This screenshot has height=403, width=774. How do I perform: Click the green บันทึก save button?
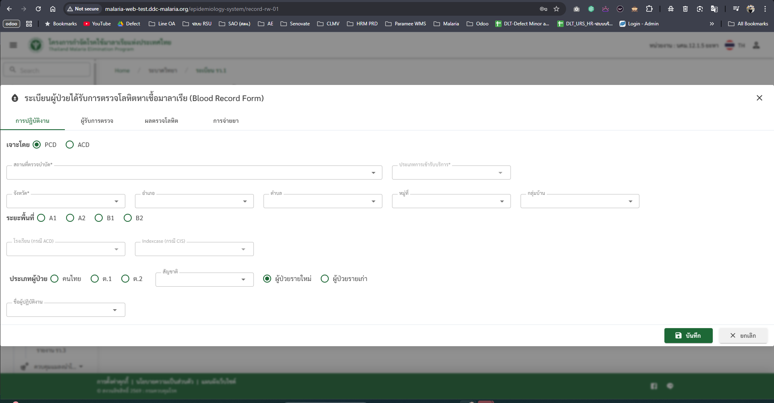688,335
